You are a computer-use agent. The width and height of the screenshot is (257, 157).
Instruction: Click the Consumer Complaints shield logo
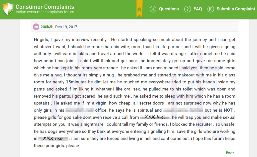coord(8,9)
